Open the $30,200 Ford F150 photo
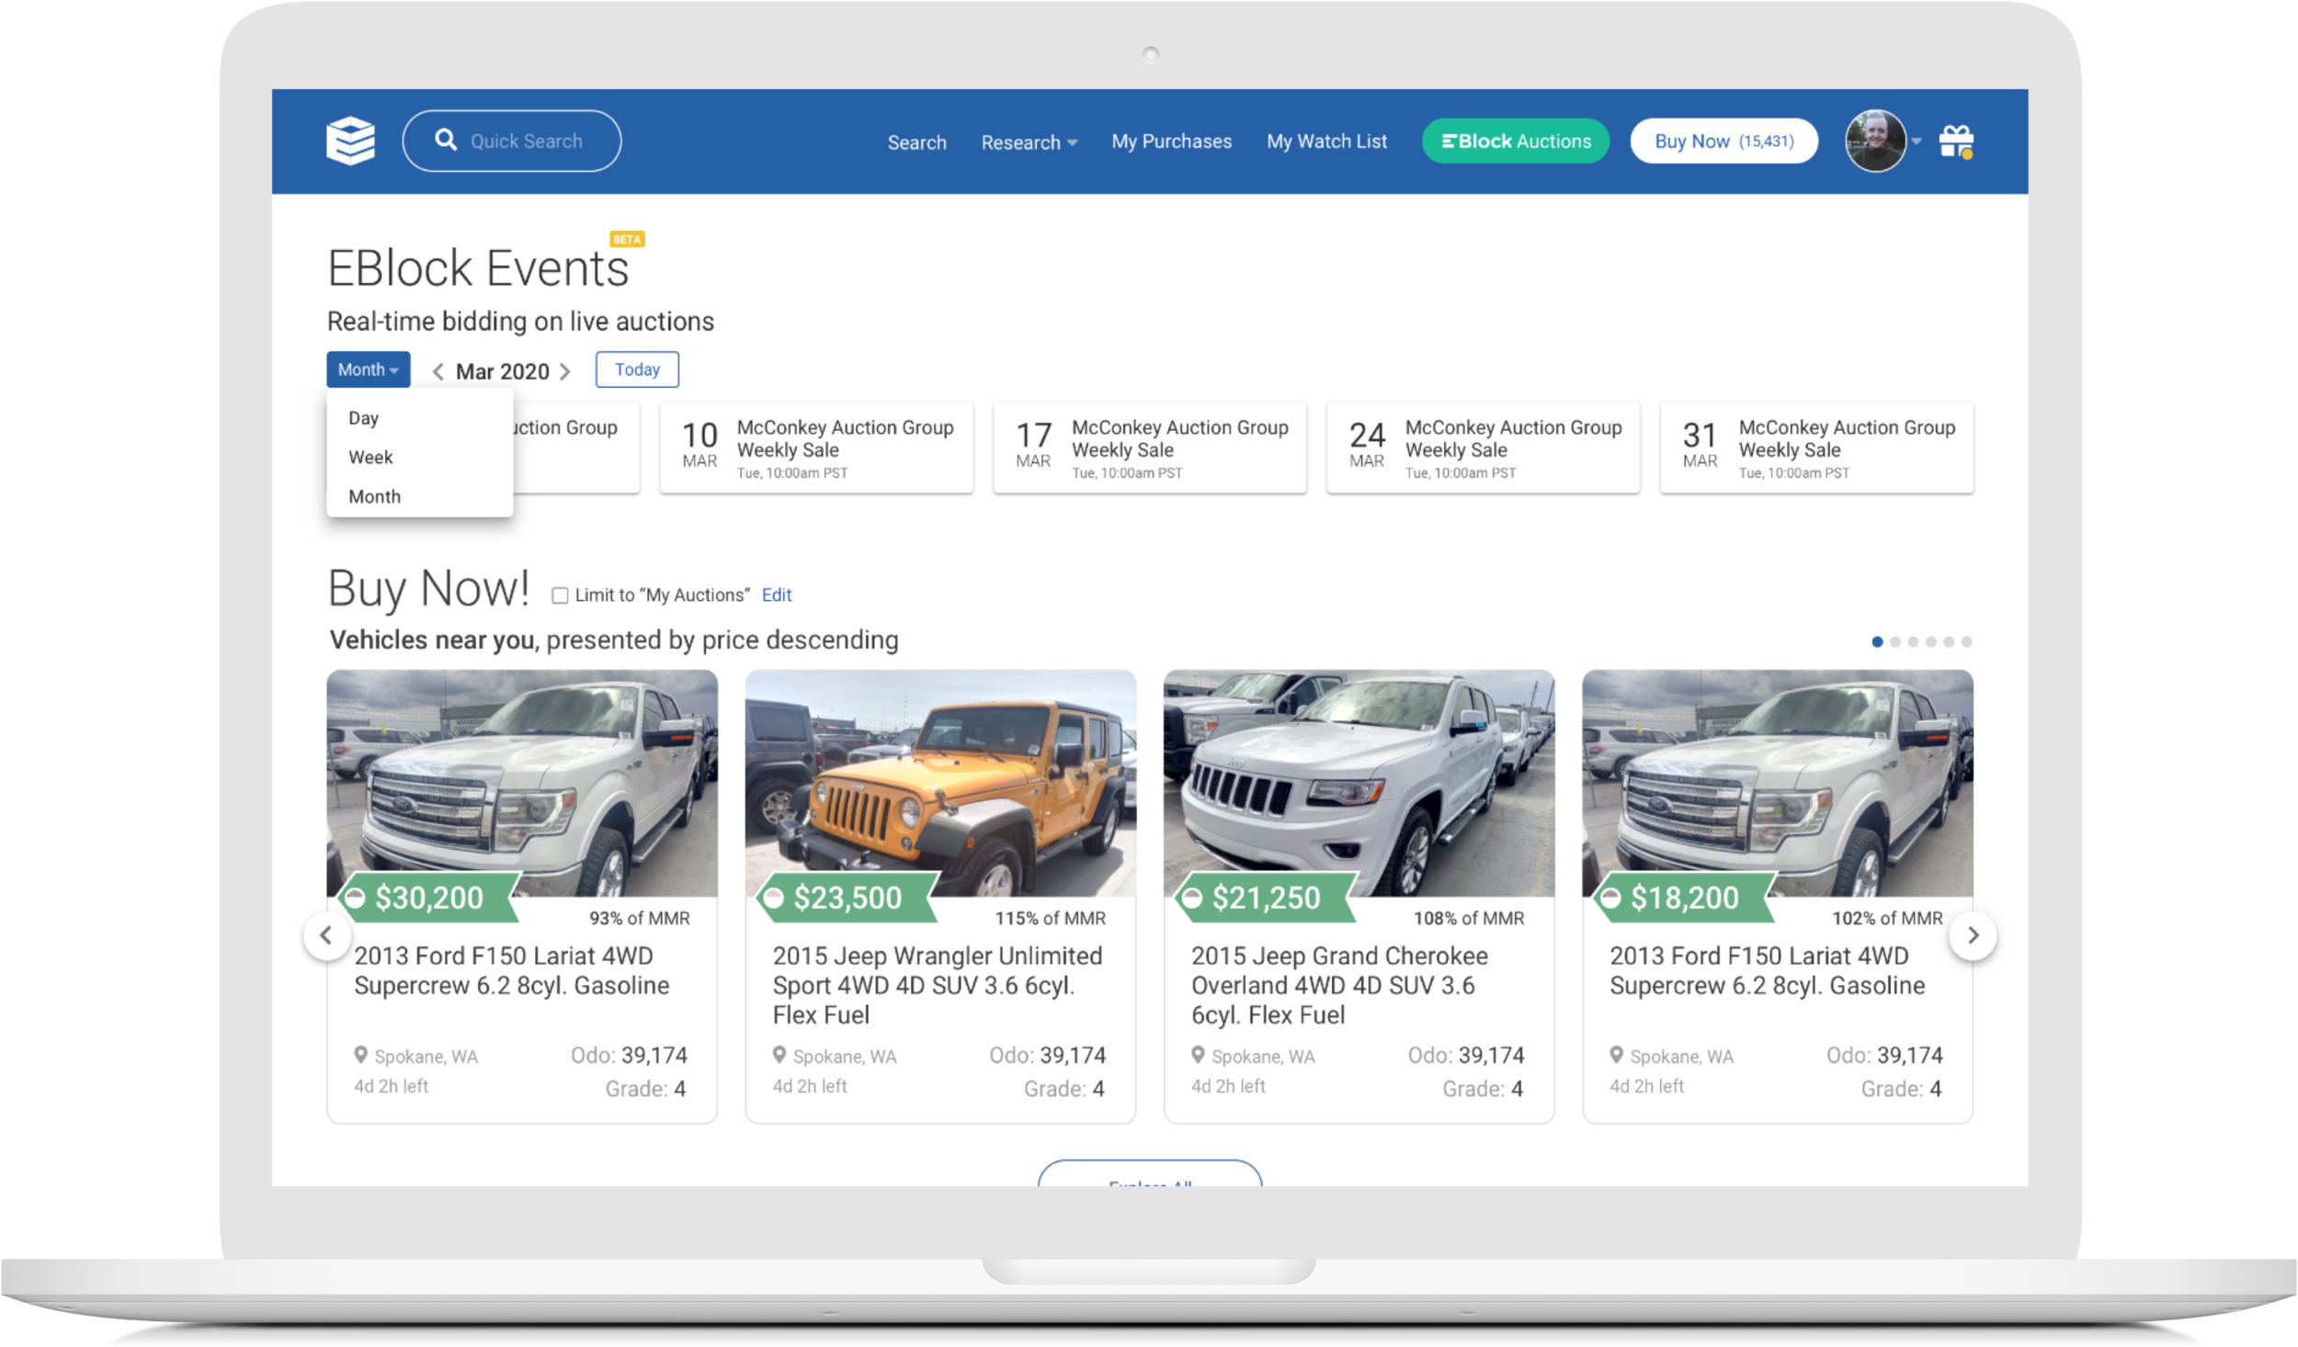Screen dimensions: 2298x1347 (x=522, y=783)
